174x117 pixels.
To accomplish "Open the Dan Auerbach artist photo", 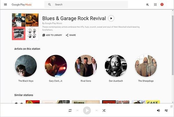I will pos(116,66).
